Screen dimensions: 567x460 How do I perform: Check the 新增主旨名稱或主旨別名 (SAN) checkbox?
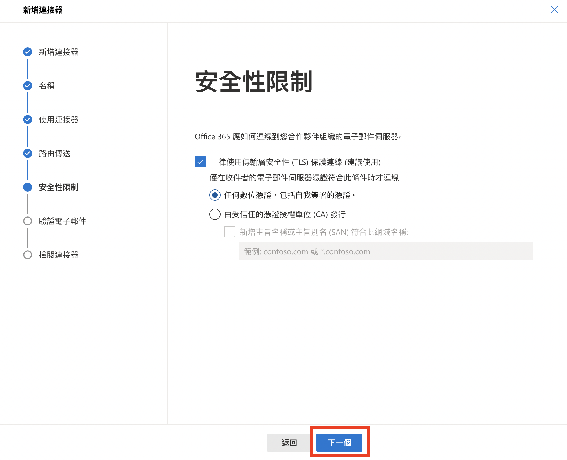(x=230, y=232)
